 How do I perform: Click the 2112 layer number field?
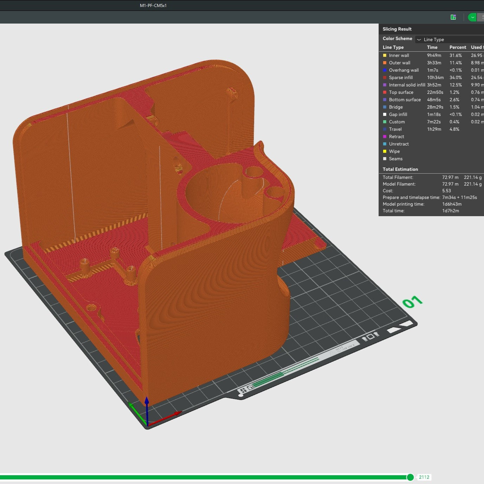(x=424, y=477)
